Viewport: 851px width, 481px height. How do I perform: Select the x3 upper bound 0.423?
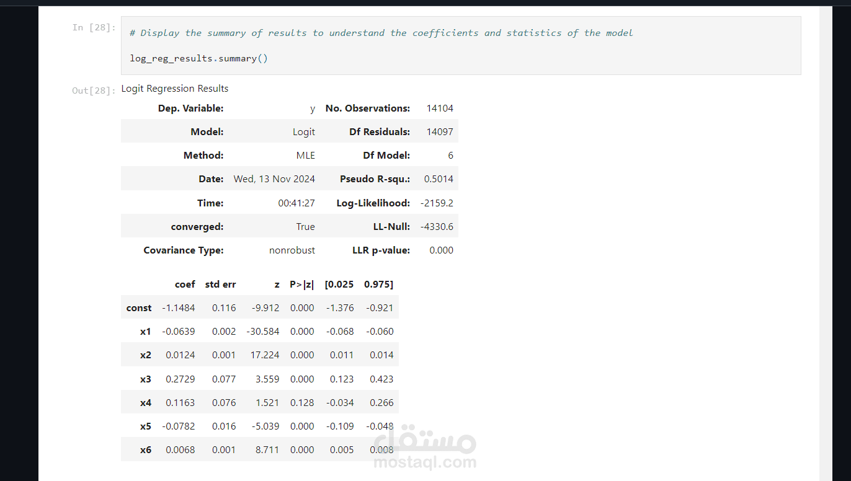pyautogui.click(x=381, y=379)
